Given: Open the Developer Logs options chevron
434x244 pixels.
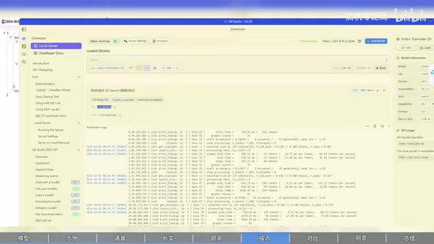Looking at the screenshot, I should (x=389, y=126).
